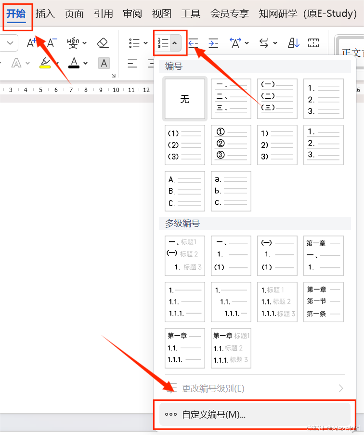Expand the font color dropdown arrow
This screenshot has height=435, width=364.
[x=85, y=63]
